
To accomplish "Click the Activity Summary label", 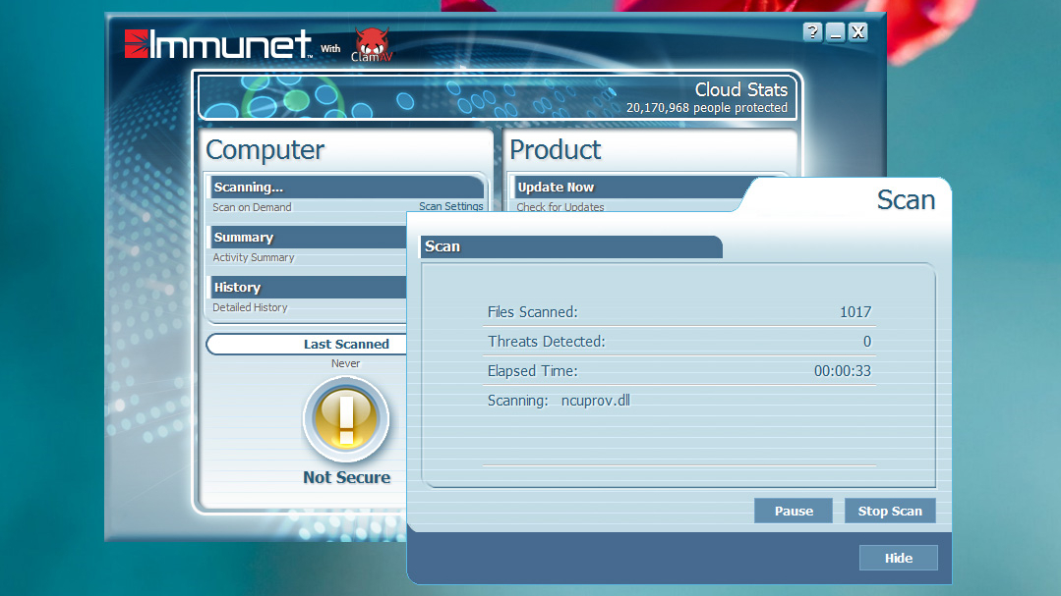I will [x=253, y=257].
